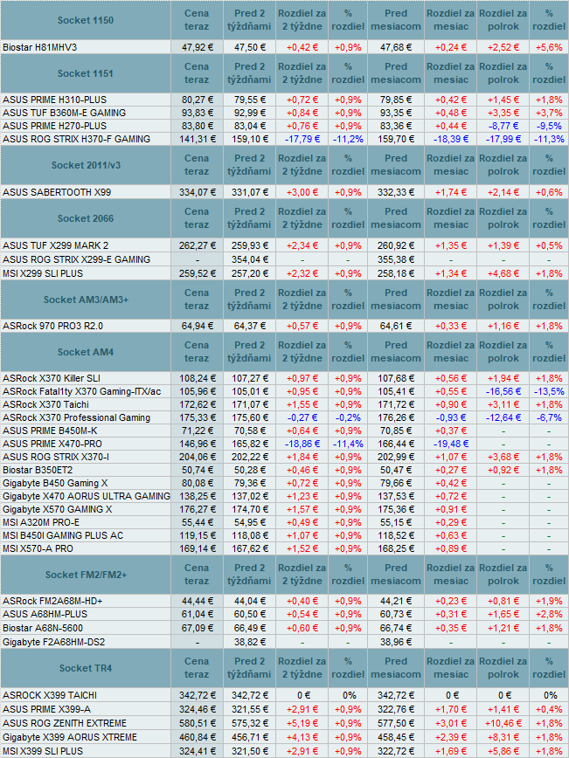This screenshot has height=758, width=569.
Task: Select Gigabyte X570 GAMING X
Action: coord(57,509)
